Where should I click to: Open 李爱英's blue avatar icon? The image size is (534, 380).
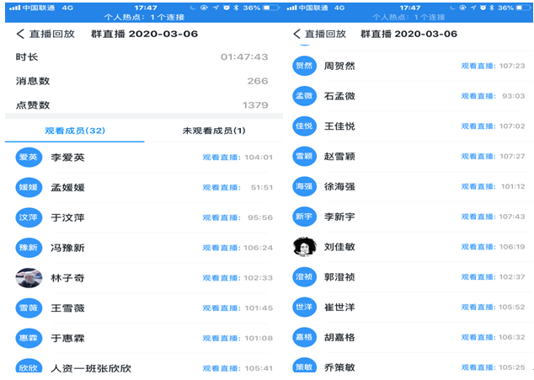[x=29, y=158]
